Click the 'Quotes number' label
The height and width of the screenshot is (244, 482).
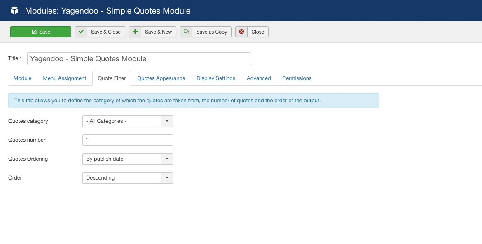tap(27, 140)
